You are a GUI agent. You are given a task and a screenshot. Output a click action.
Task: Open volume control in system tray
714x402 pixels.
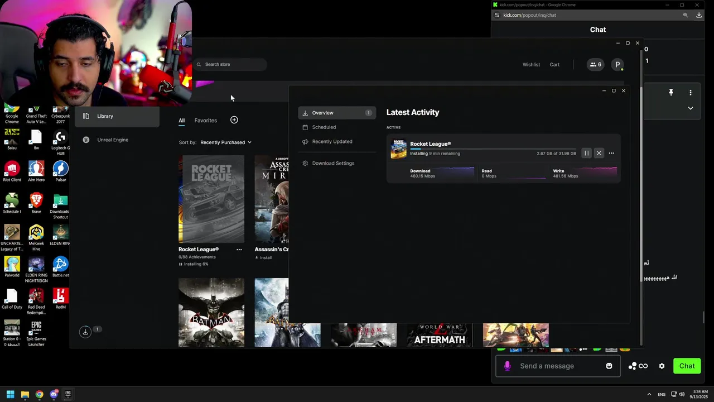(682, 394)
